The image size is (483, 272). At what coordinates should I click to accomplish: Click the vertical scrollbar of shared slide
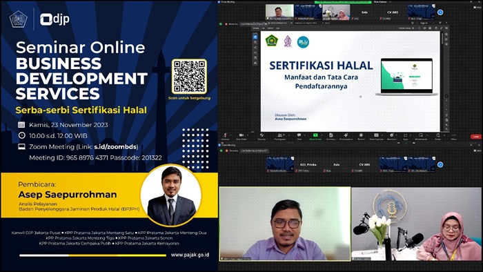[x=443, y=81]
